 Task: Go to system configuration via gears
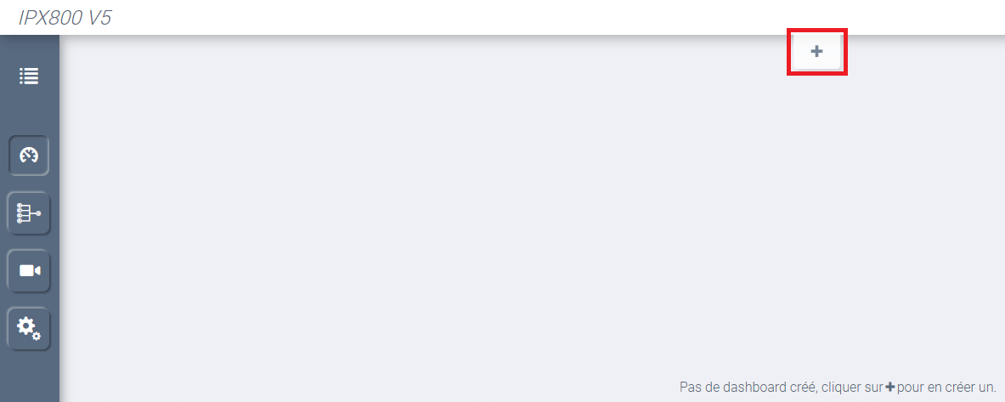[x=29, y=328]
